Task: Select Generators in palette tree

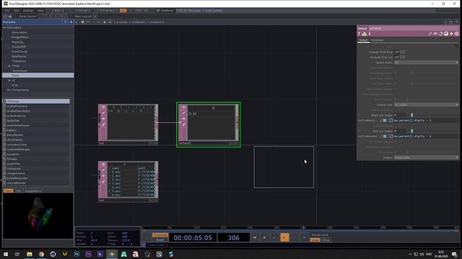Action: coord(19,32)
